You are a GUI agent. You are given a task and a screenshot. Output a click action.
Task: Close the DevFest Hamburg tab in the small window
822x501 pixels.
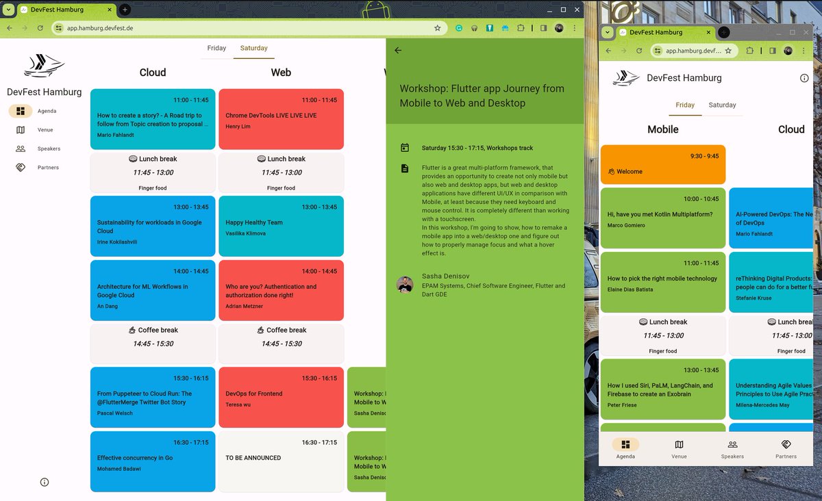tap(709, 32)
